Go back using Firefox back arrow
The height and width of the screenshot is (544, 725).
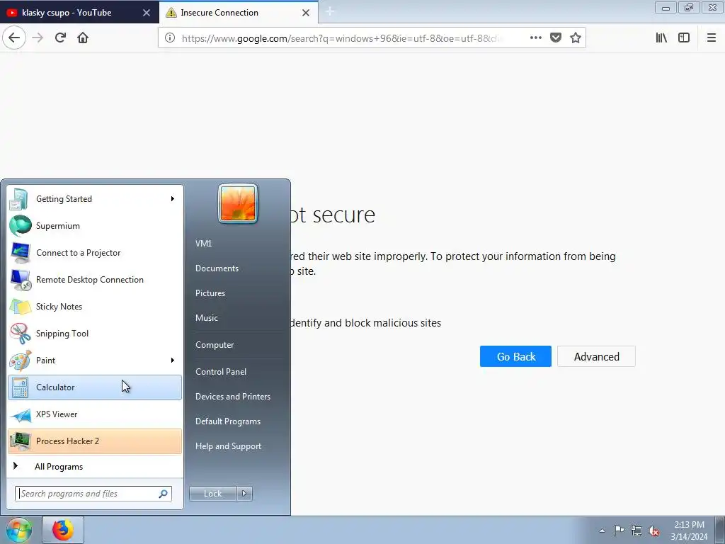tap(14, 38)
